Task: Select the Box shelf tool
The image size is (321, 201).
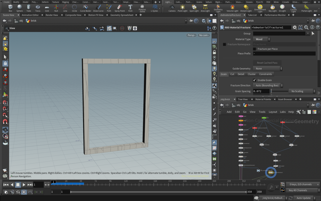Action: tap(10, 8)
